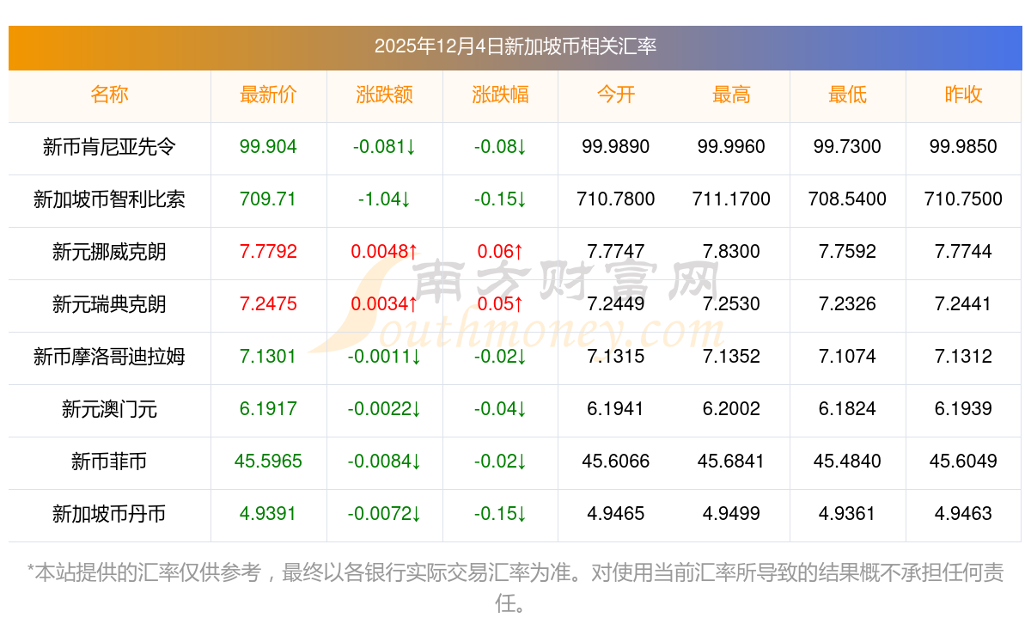Click the disclaimer starting *本站提供的汇率仅供参考
The height and width of the screenshot is (630, 1031).
point(515,588)
